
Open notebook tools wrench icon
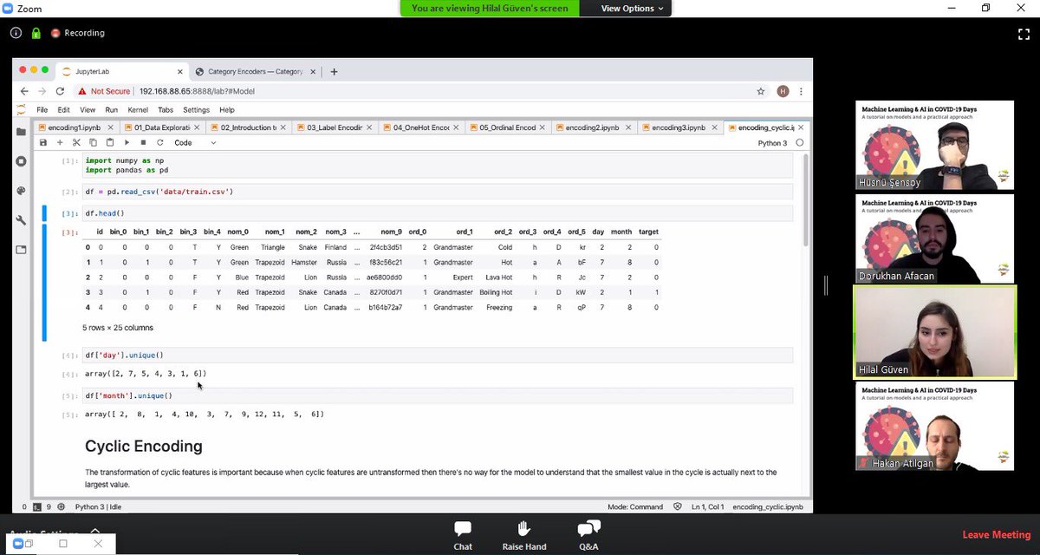click(x=22, y=220)
